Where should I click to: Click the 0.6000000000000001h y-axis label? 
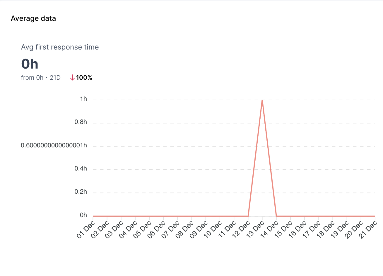coord(54,145)
